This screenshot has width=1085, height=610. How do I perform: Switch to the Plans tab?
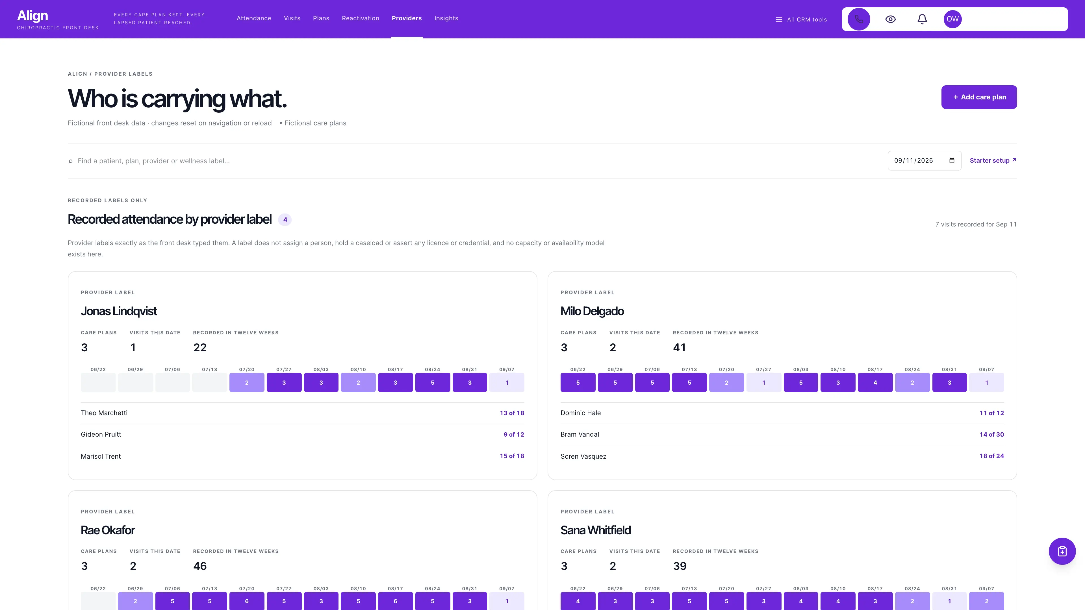point(321,18)
